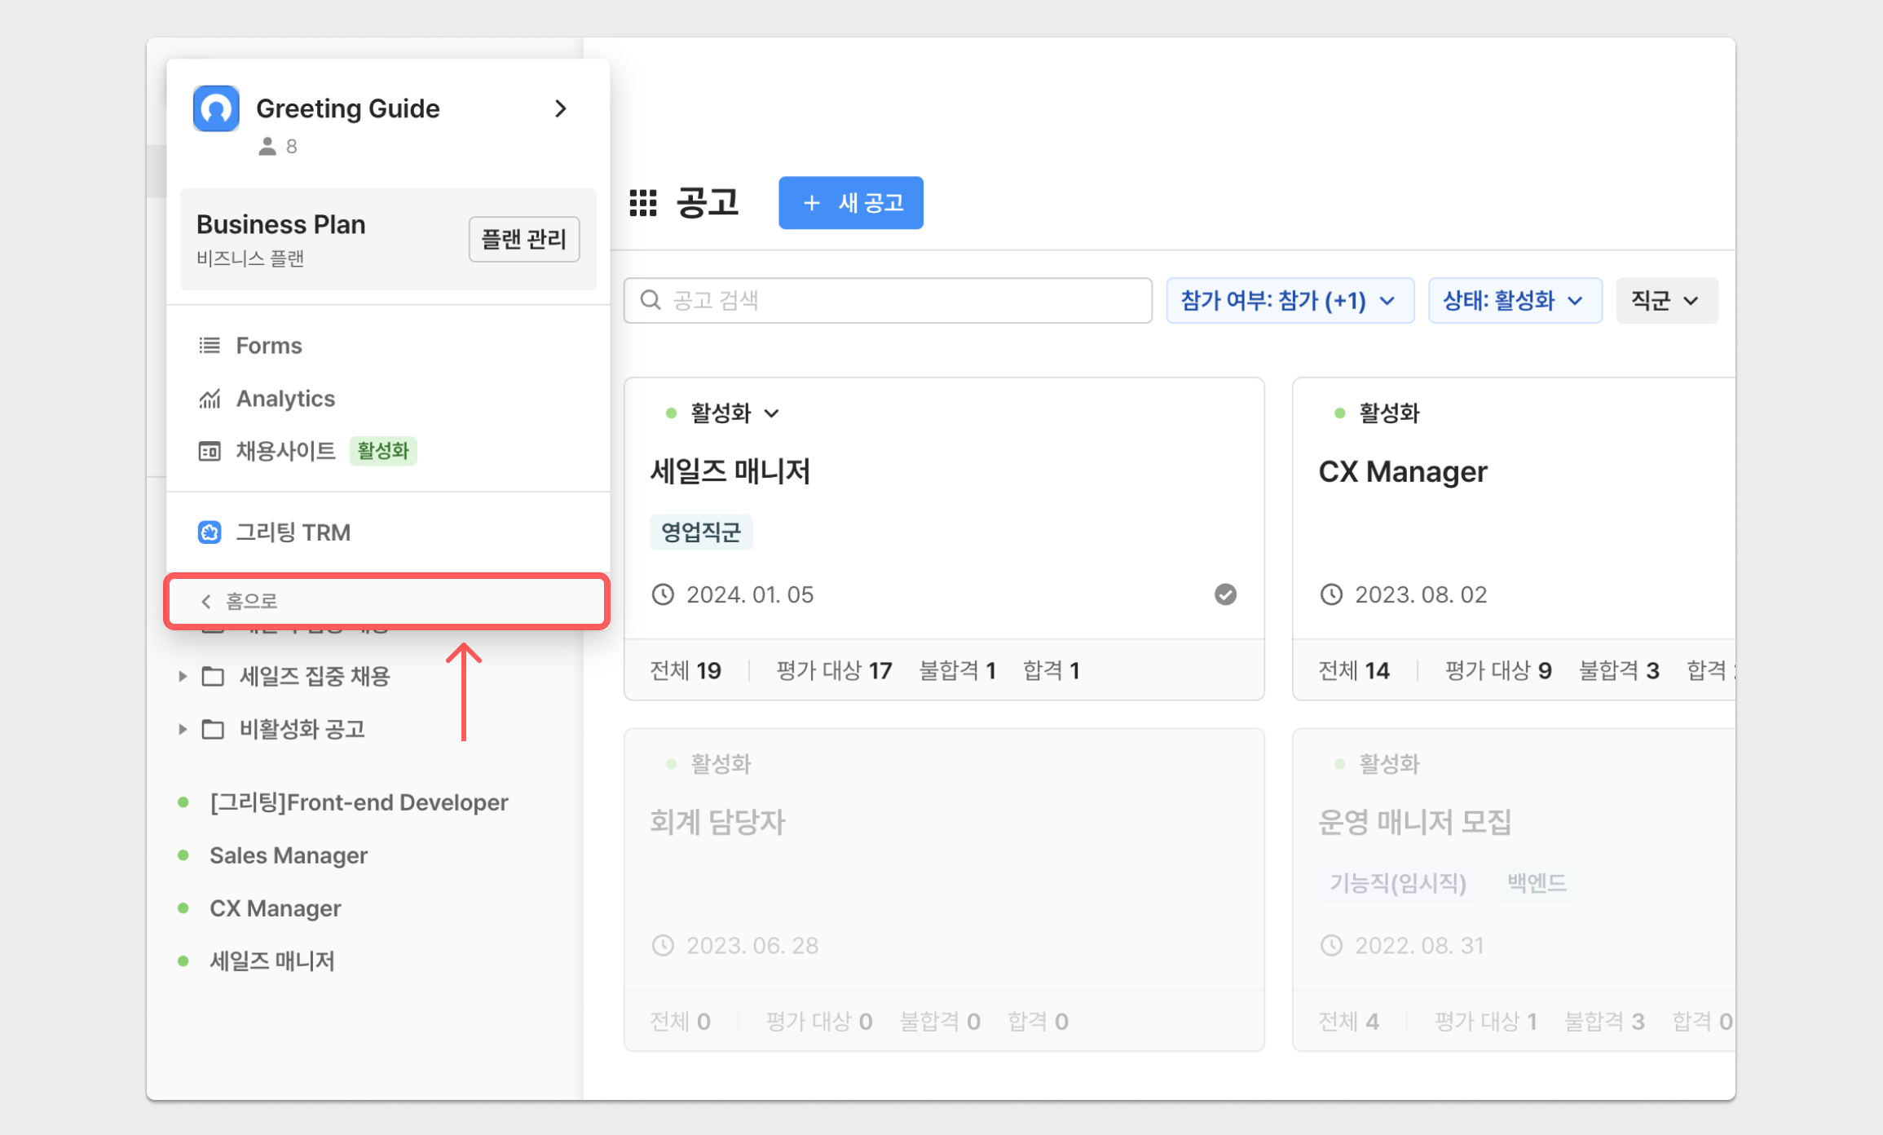Click the Analytics chart icon
This screenshot has width=1883, height=1135.
209,399
